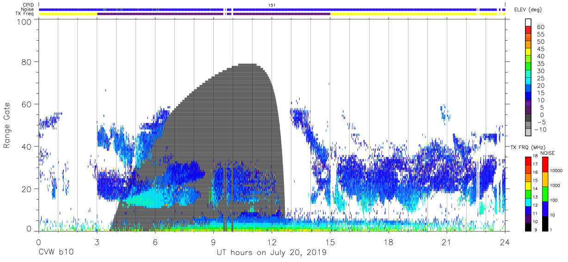
Task: Pick the green segment of NOISE colorbar
Action: (x=546, y=193)
